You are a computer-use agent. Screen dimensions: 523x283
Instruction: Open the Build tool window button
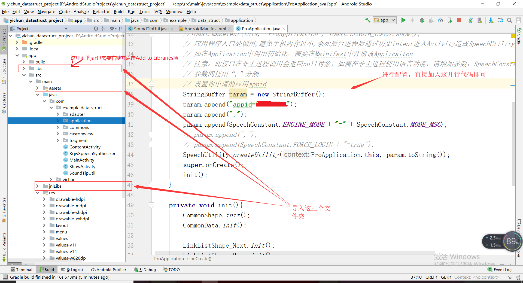pyautogui.click(x=47, y=270)
